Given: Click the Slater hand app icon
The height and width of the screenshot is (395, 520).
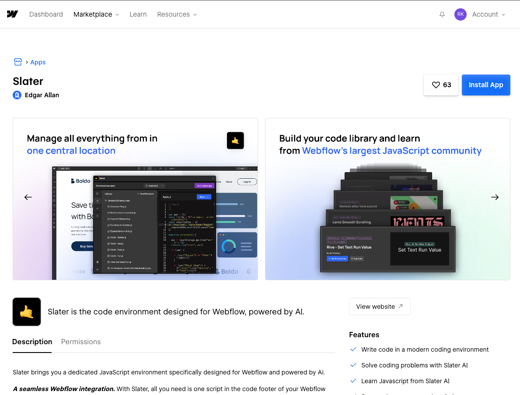Looking at the screenshot, I should click(x=27, y=312).
